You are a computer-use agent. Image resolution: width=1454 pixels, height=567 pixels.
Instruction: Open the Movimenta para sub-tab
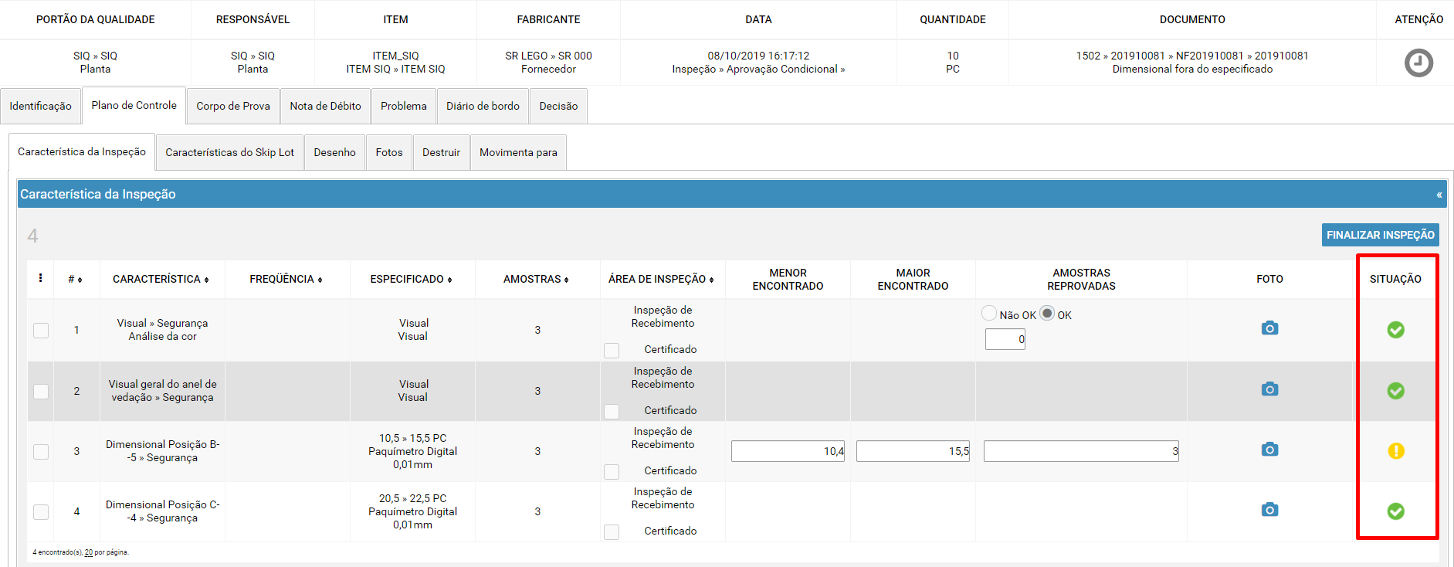point(518,152)
